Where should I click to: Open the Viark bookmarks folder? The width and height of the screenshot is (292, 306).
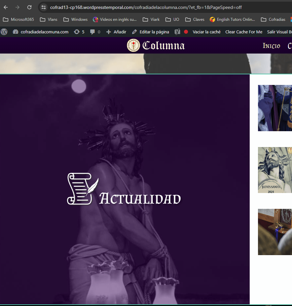pyautogui.click(x=151, y=19)
